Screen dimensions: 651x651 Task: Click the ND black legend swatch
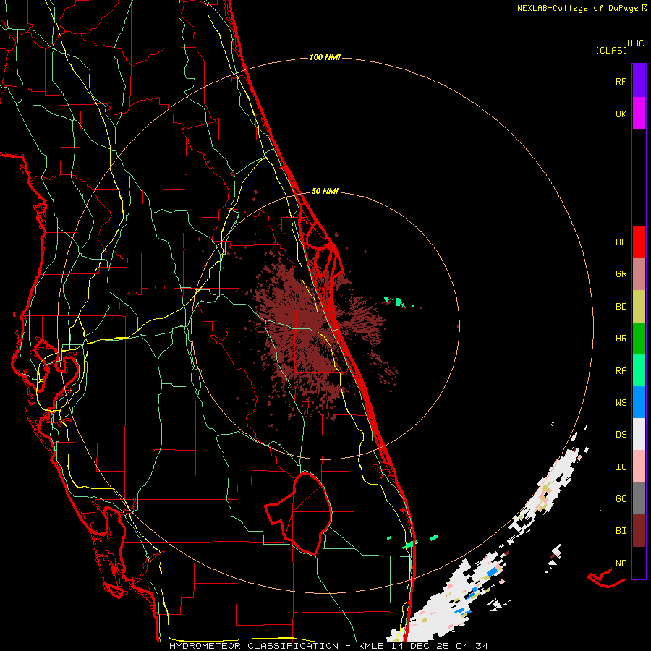coord(639,563)
